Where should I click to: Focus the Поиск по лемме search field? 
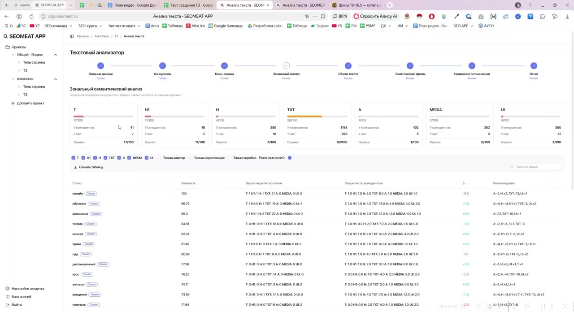pyautogui.click(x=535, y=167)
